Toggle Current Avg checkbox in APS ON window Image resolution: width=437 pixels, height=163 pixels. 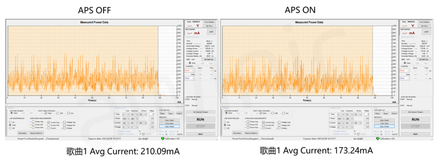(x=263, y=122)
